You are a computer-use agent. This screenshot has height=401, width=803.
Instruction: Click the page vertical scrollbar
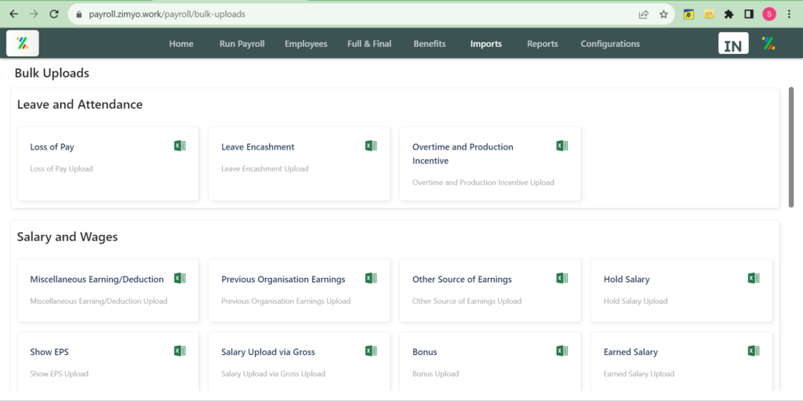(791, 146)
